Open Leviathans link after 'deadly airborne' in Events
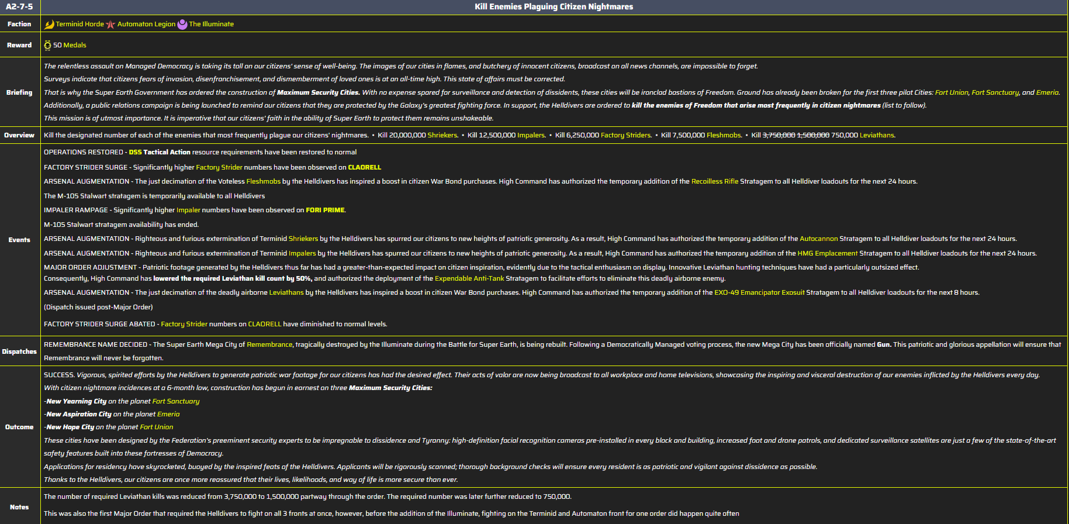Screen dimensions: 1069x524 (x=286, y=292)
